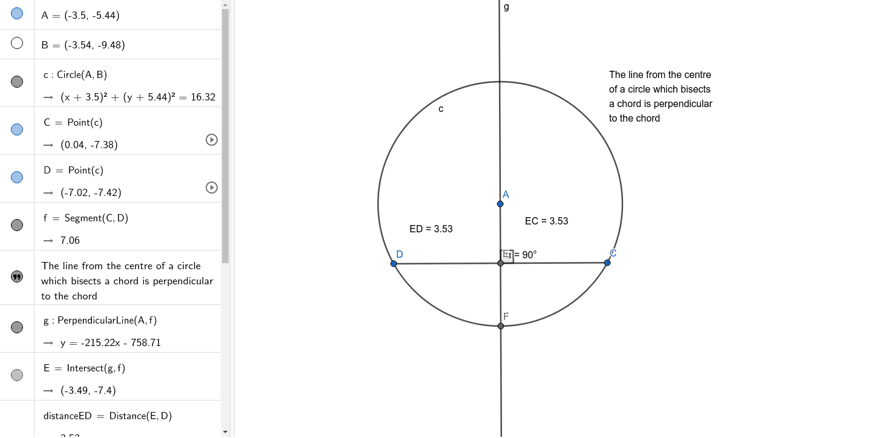Click the circle label c
The height and width of the screenshot is (438, 871).
click(441, 109)
